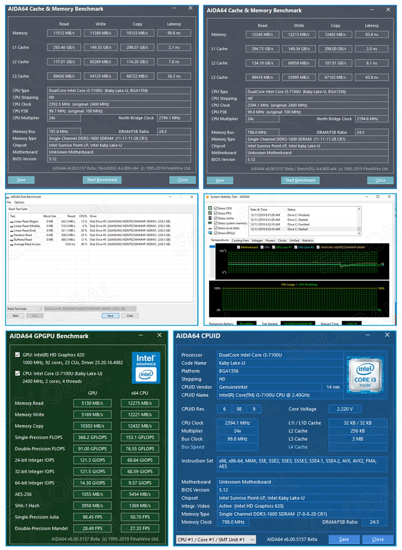Toggle CPU Intel Core i3-7100U checkbox in GPGPU
Viewport: 402px width, 550px height.
click(17, 373)
